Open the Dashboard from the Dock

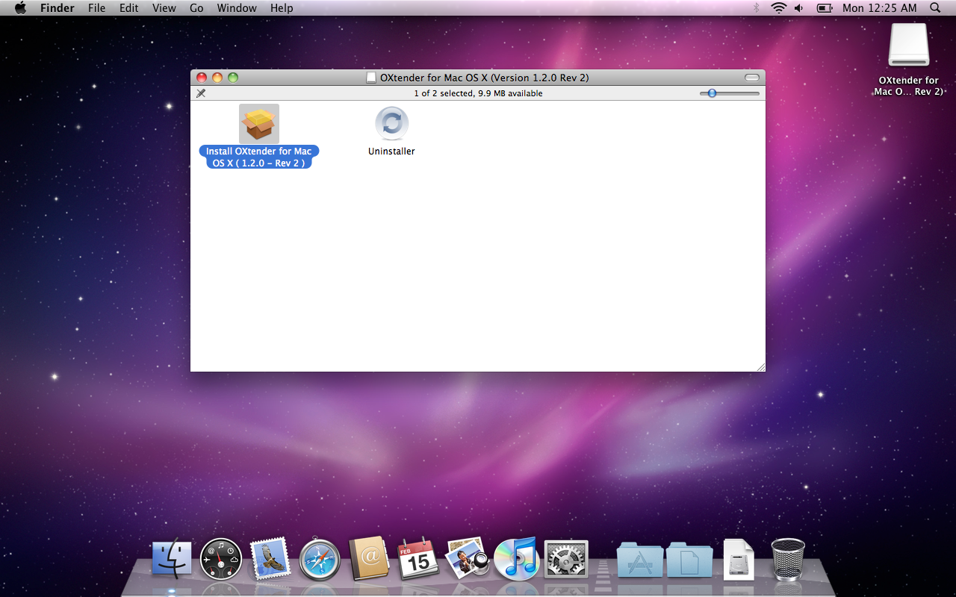tap(221, 559)
